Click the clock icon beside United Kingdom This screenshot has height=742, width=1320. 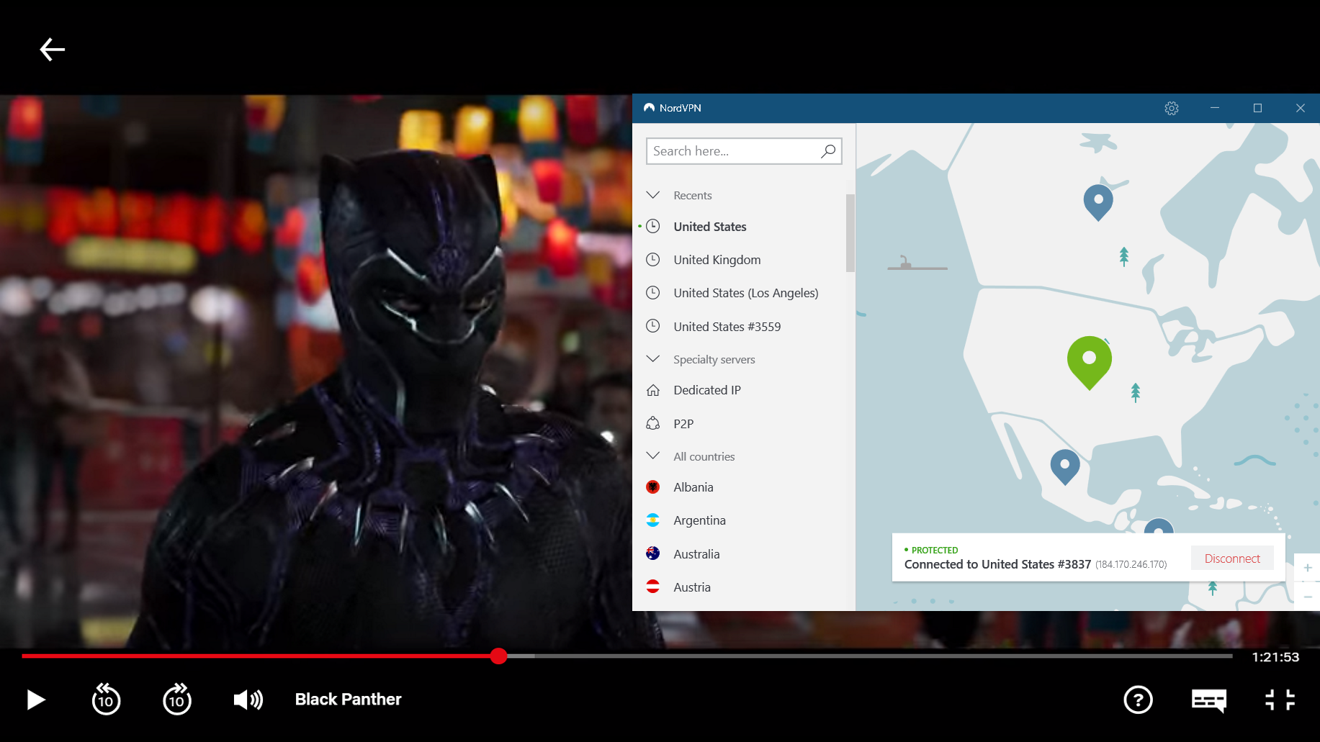coord(652,259)
